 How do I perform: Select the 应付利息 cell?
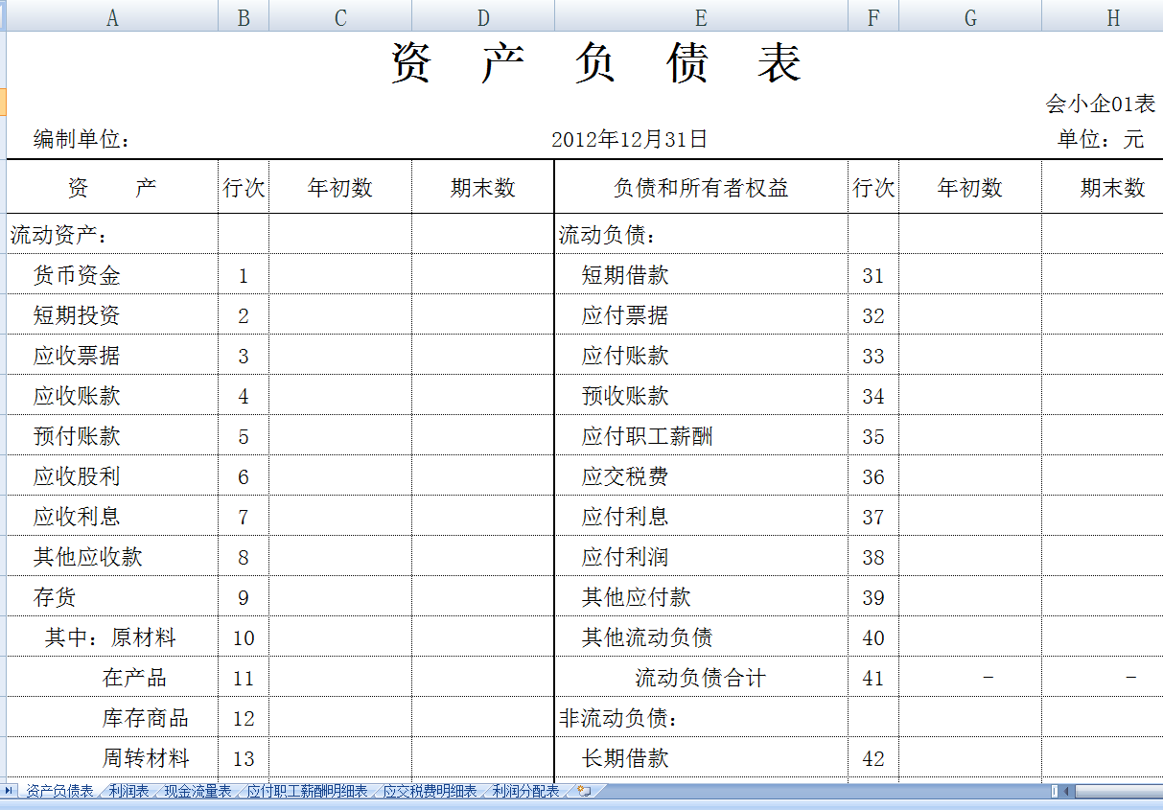pos(701,518)
